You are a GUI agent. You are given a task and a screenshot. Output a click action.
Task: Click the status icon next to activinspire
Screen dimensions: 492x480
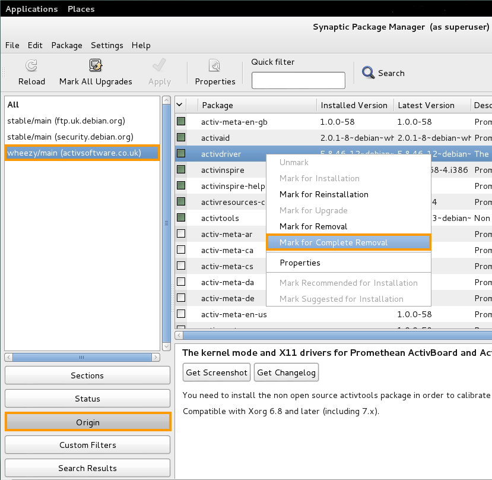point(181,170)
